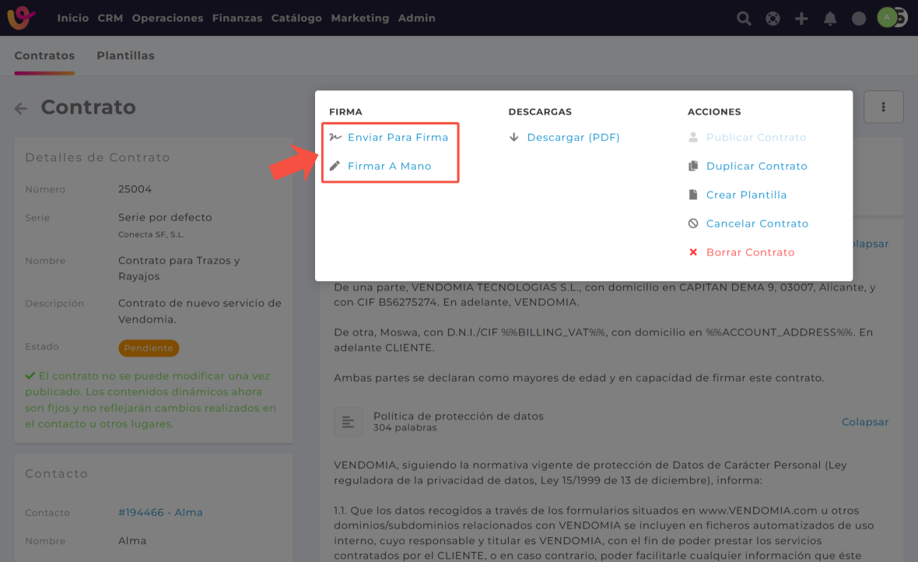Click the document icon for Política de protección

(x=348, y=422)
